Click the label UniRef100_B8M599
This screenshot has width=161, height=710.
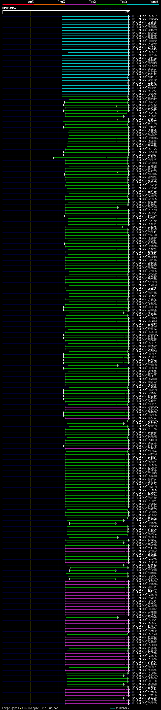click(x=144, y=346)
